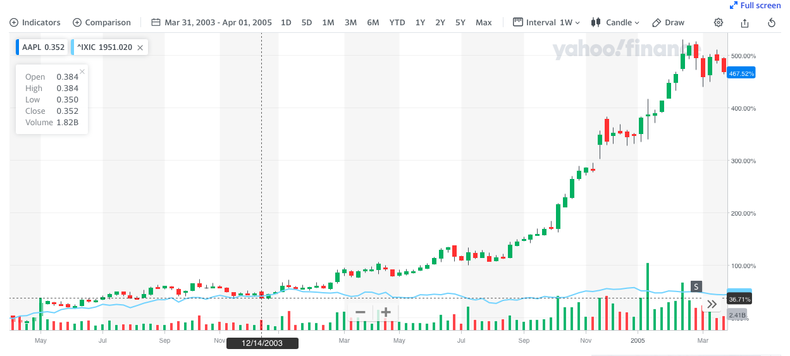Zoom in with the plus button
This screenshot has width=790, height=356.
386,312
